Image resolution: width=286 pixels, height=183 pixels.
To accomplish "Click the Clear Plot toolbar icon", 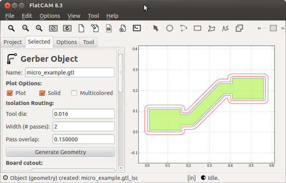I will [x=53, y=28].
